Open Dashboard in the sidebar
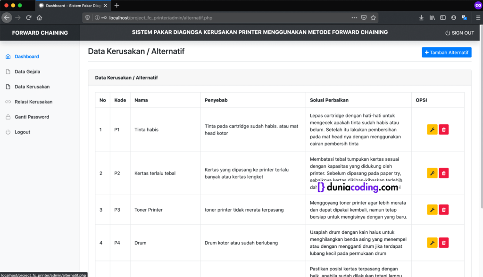Screen dimensions: 483x277 point(26,56)
